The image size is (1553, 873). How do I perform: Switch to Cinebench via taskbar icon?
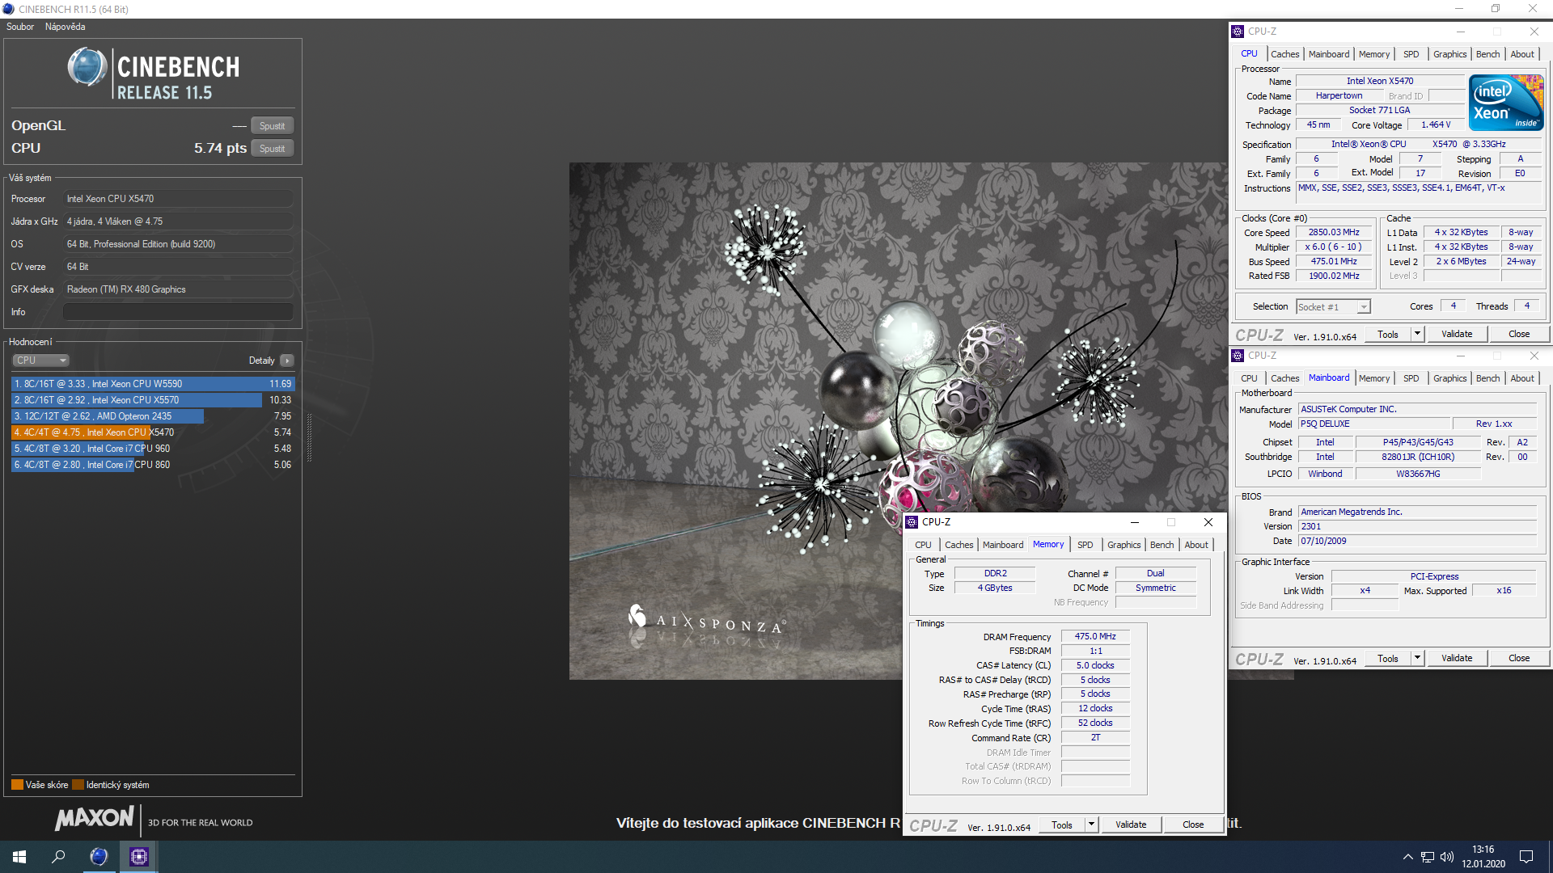pyautogui.click(x=99, y=857)
